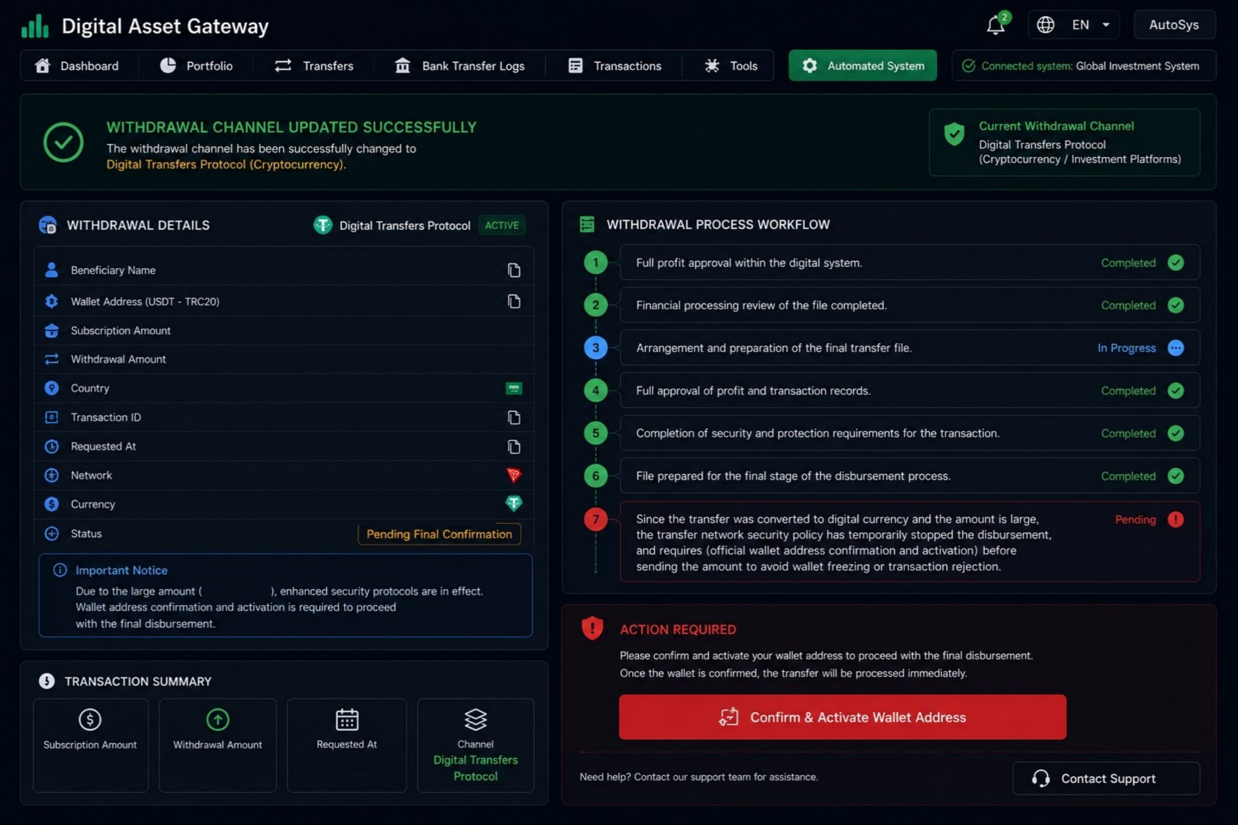Click the globe language icon
Image resolution: width=1238 pixels, height=825 pixels.
click(1045, 25)
